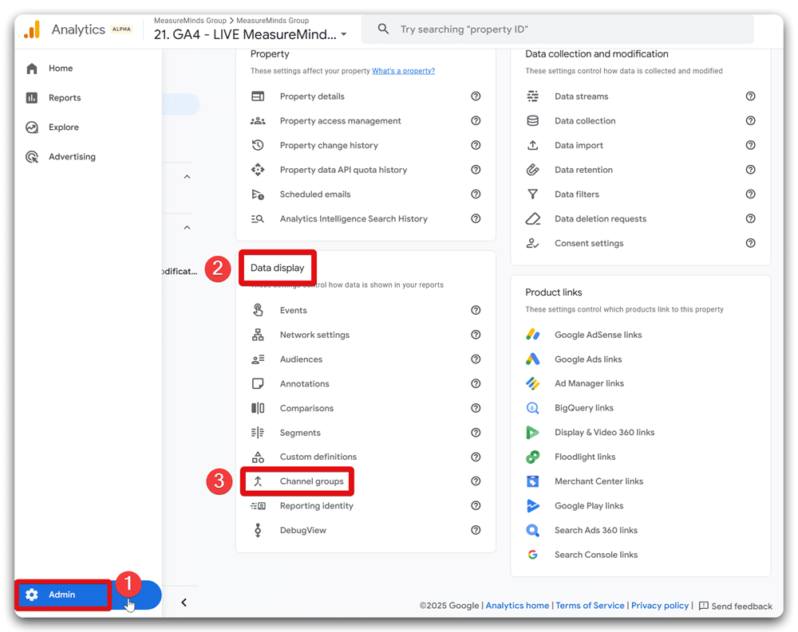This screenshot has height=632, width=798.
Task: Click the Home icon in sidebar
Action: (32, 69)
